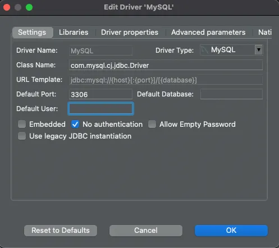Click the 'Default User:' label

click(37, 109)
